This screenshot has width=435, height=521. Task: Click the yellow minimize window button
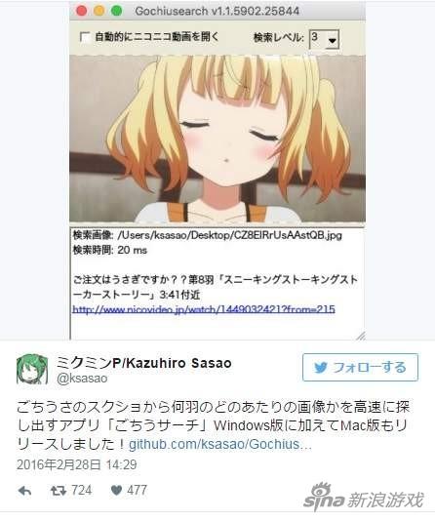[x=99, y=11]
